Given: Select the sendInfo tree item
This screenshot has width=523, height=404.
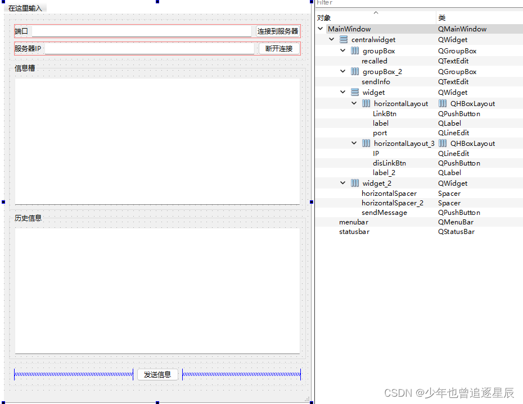Looking at the screenshot, I should [x=374, y=81].
